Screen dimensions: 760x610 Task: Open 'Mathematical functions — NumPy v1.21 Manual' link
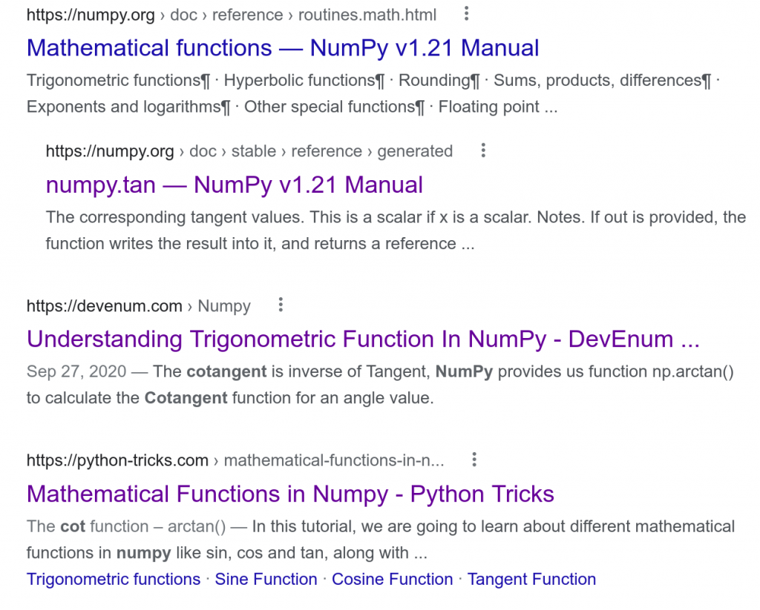click(283, 48)
